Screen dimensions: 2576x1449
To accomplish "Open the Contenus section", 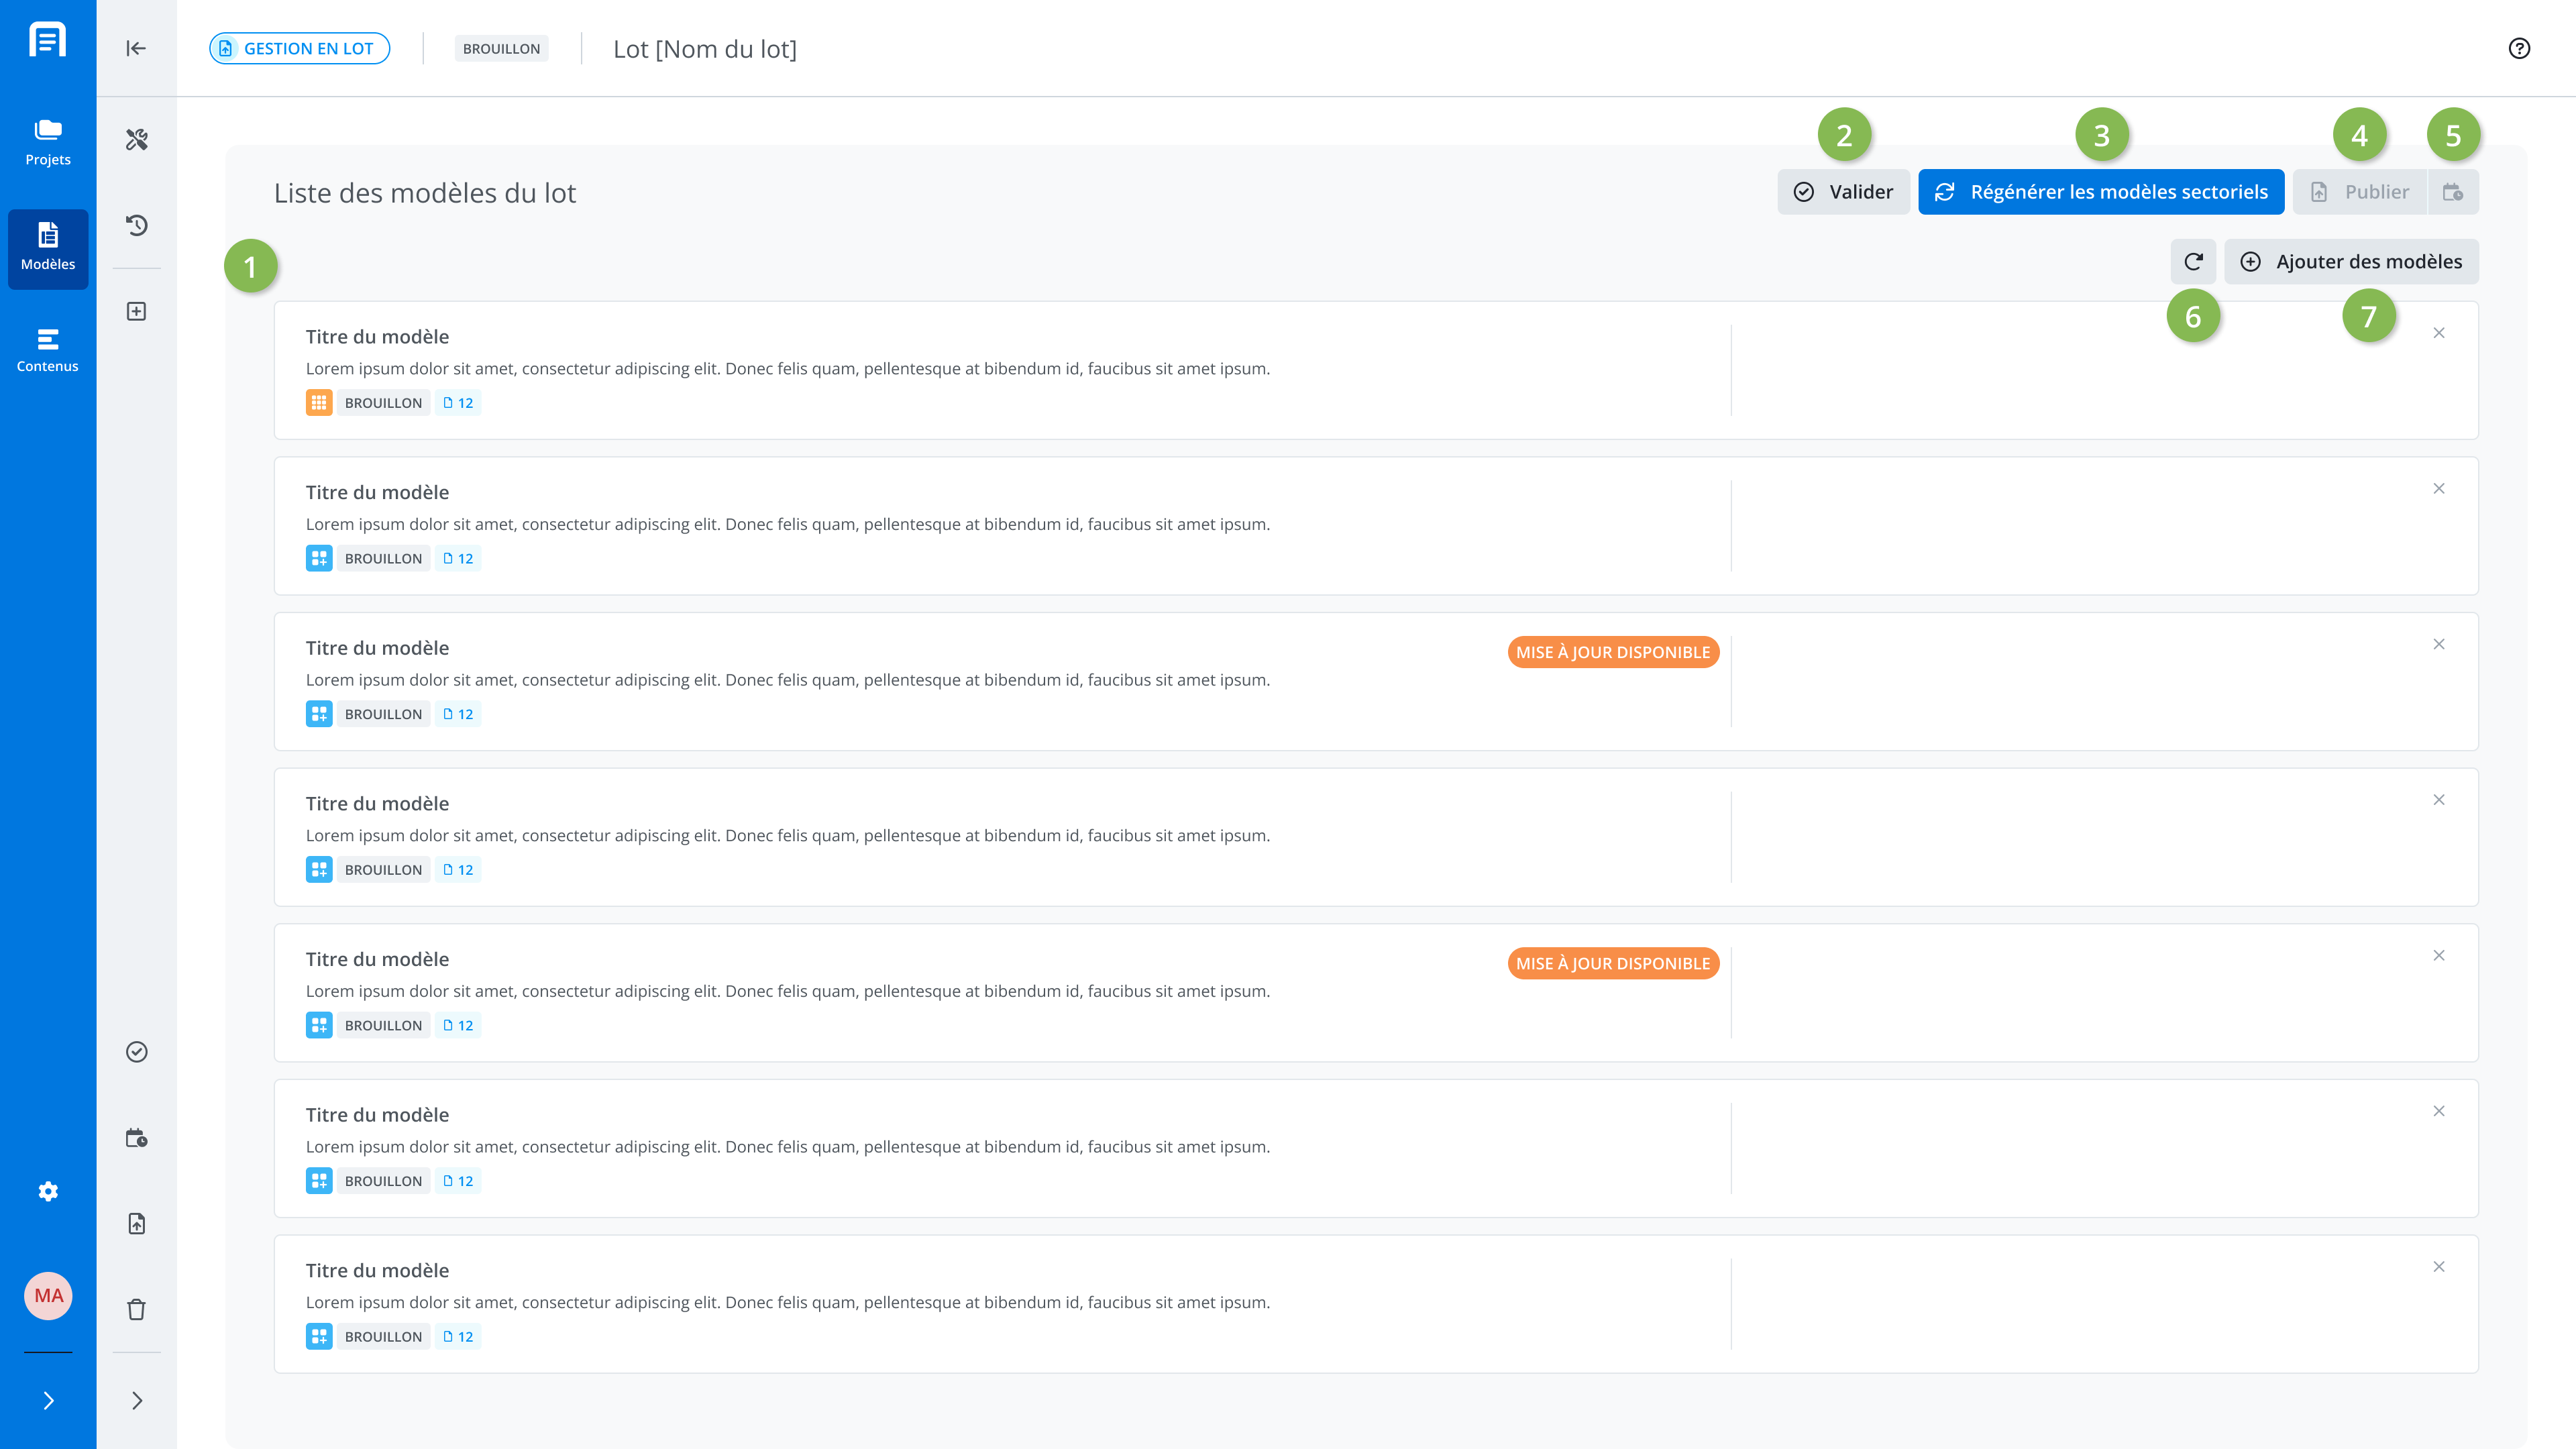I will (x=48, y=351).
